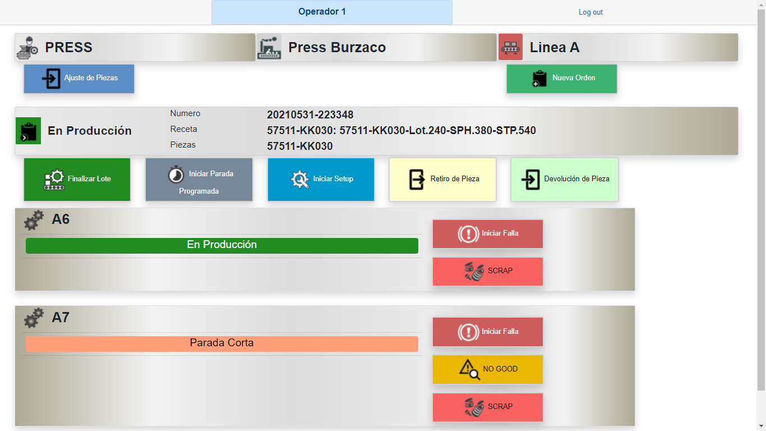Click the red Linea A conveyor icon
This screenshot has height=431, width=766.
(510, 47)
